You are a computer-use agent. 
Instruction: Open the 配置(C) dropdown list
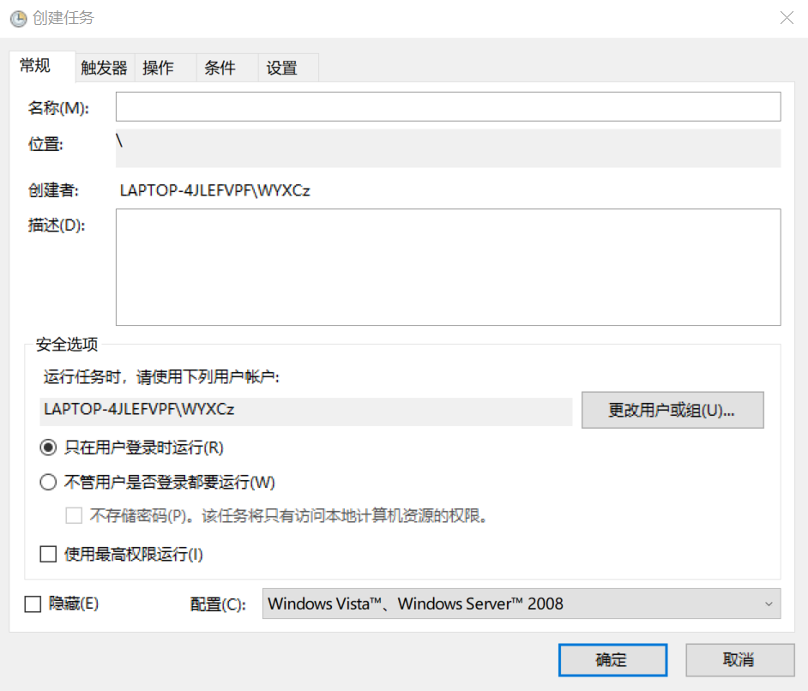click(522, 604)
